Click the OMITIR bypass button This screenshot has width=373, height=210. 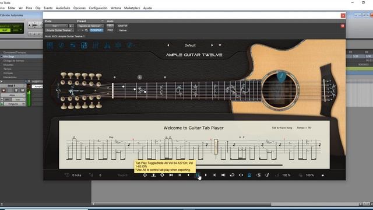coord(123,26)
